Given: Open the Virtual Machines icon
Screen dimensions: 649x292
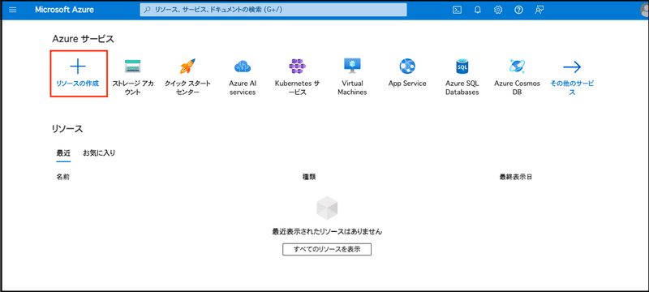Looking at the screenshot, I should pyautogui.click(x=352, y=67).
